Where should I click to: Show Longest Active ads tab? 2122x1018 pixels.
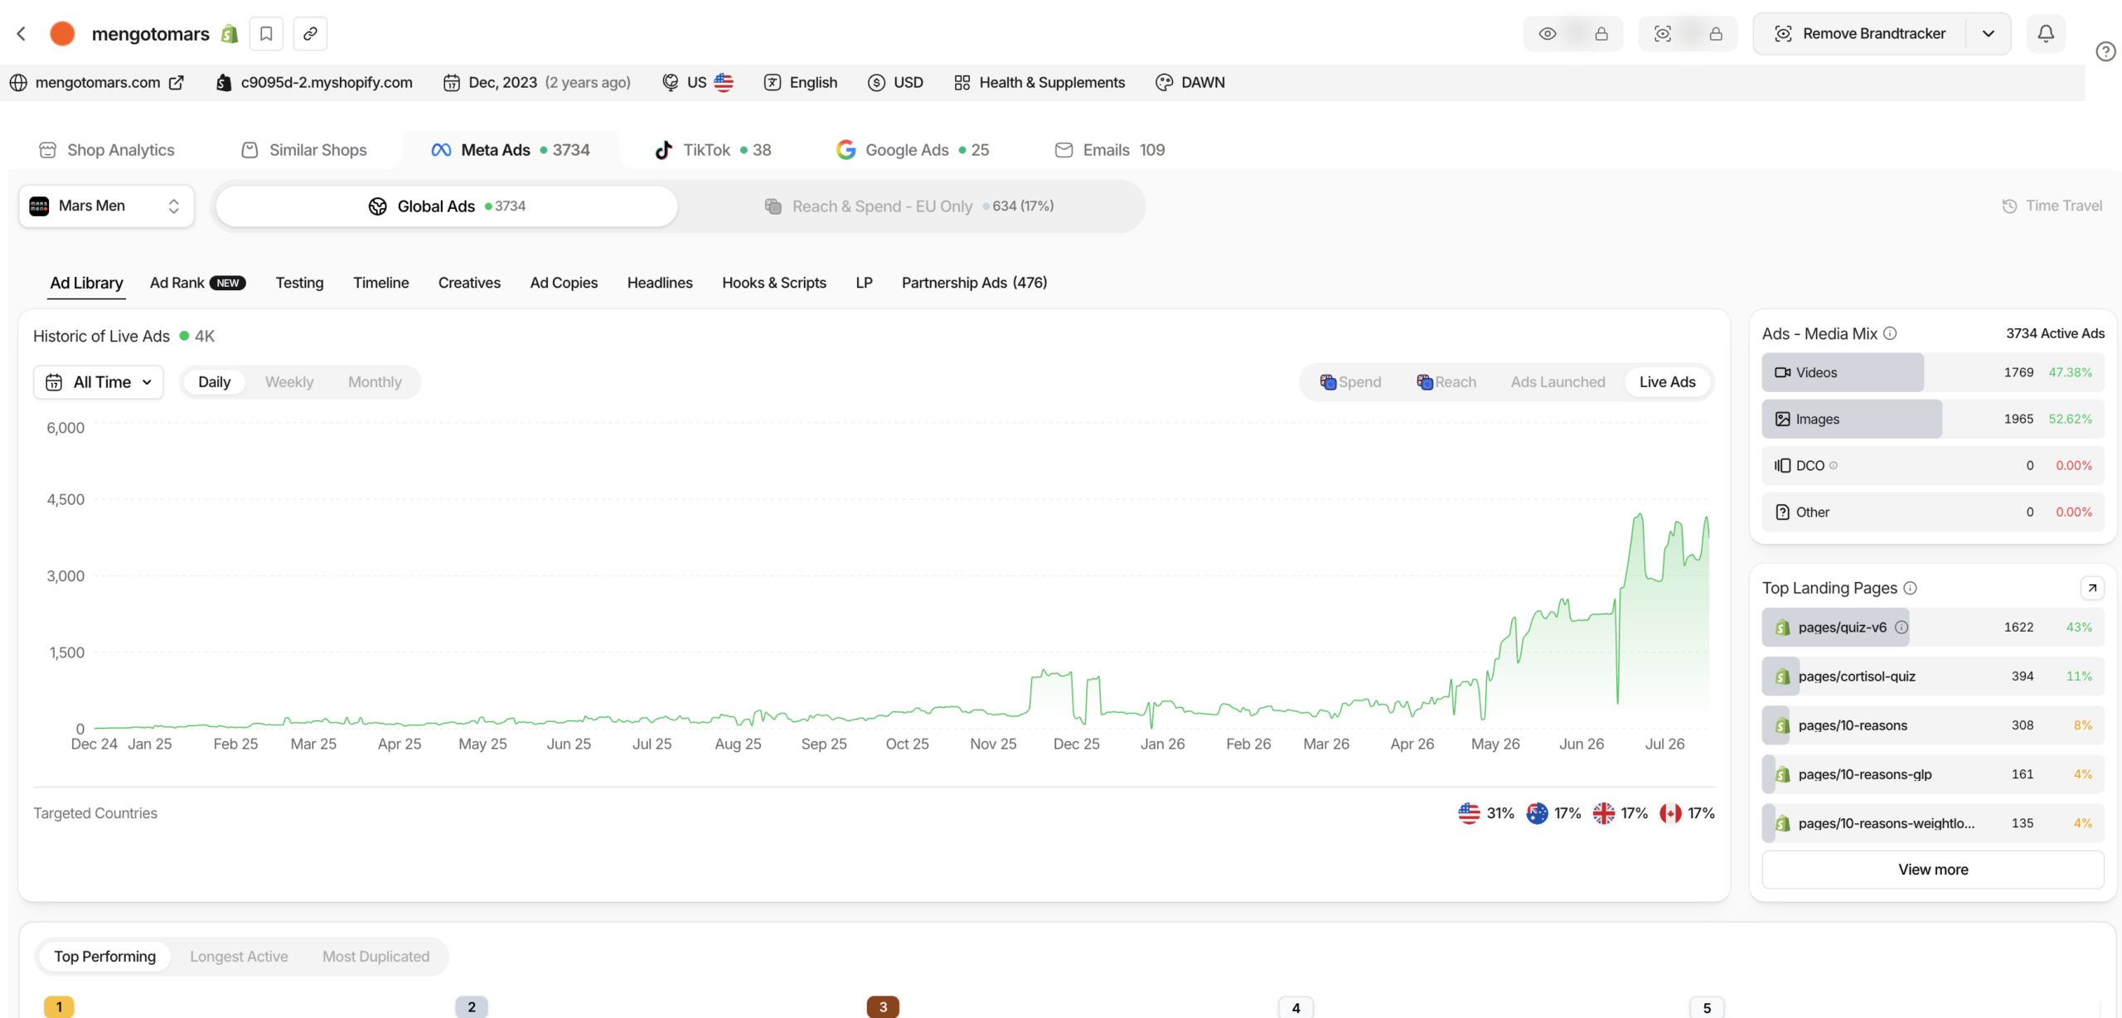239,957
